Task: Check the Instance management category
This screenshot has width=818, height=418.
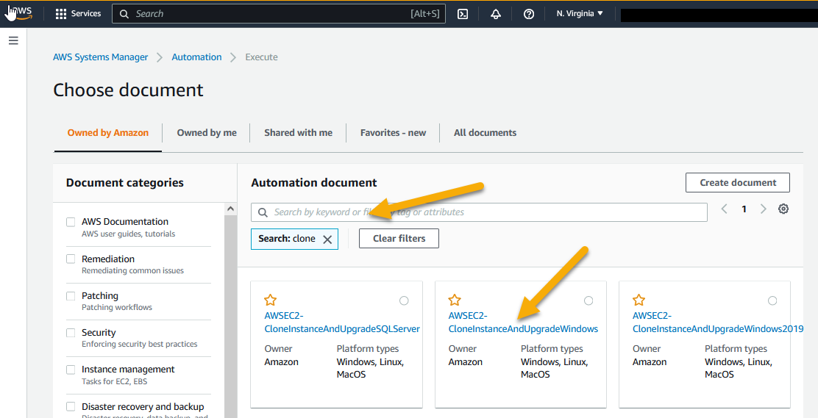Action: 71,370
